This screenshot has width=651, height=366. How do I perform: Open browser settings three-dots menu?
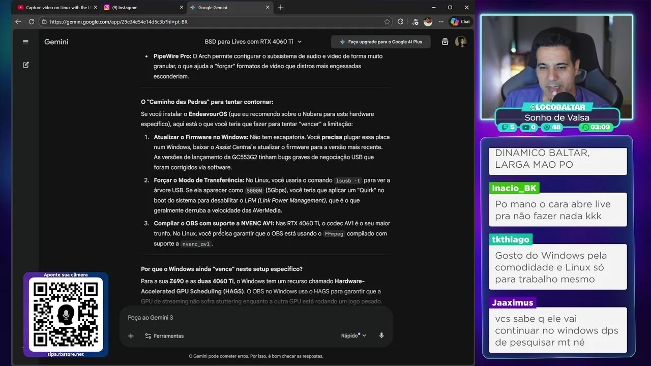point(440,22)
